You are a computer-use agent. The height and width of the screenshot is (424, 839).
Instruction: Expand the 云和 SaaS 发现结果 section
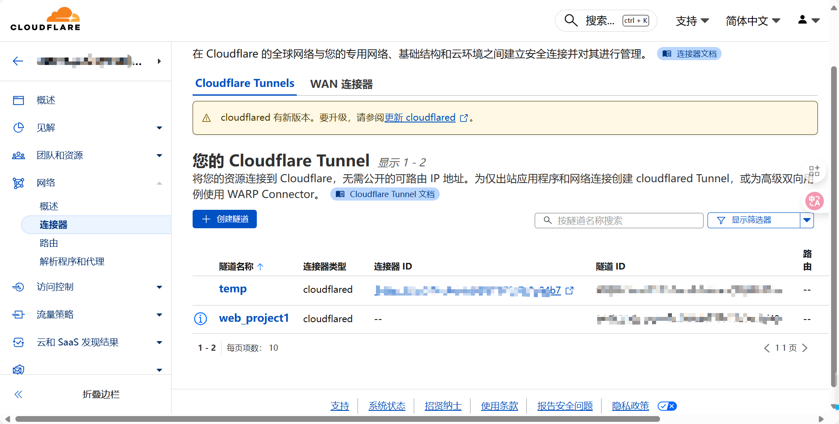[159, 343]
